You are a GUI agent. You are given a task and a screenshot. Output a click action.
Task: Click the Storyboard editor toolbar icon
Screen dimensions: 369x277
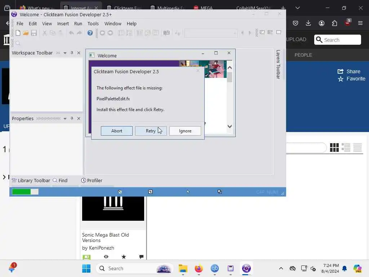[121, 33]
